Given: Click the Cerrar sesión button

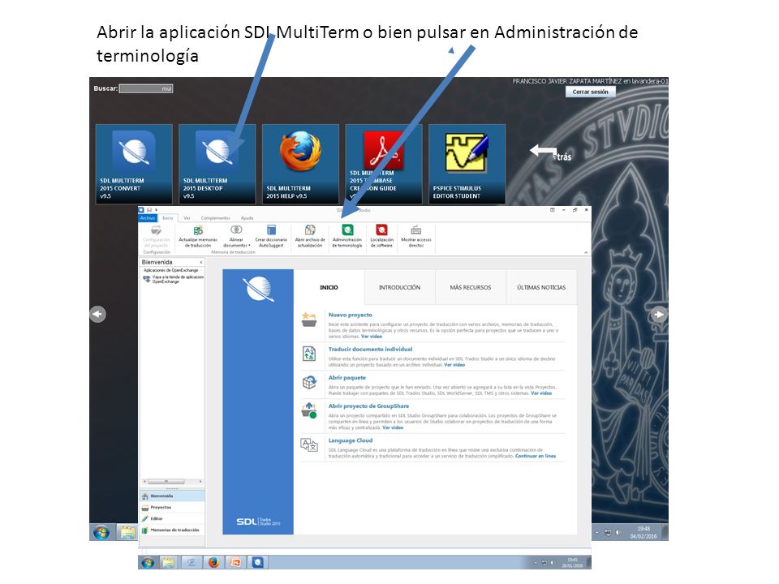Looking at the screenshot, I should tap(590, 92).
